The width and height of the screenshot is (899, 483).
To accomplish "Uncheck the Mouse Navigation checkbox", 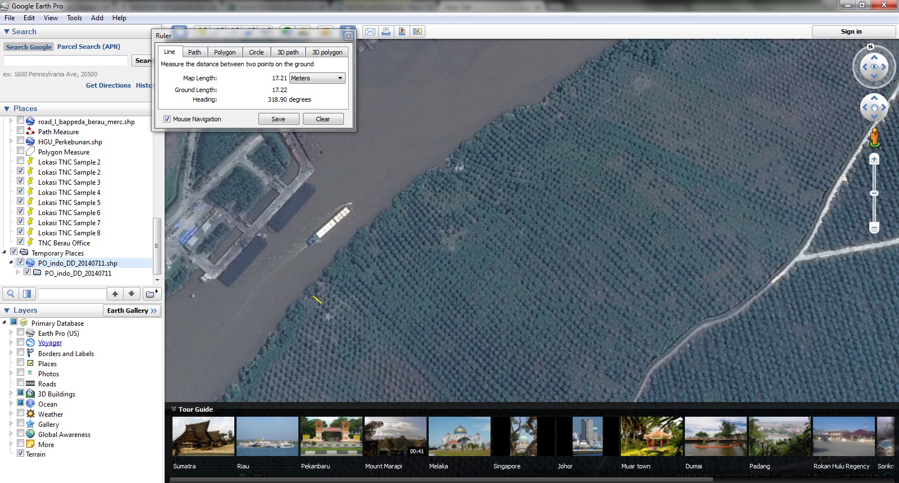I will pyautogui.click(x=167, y=119).
